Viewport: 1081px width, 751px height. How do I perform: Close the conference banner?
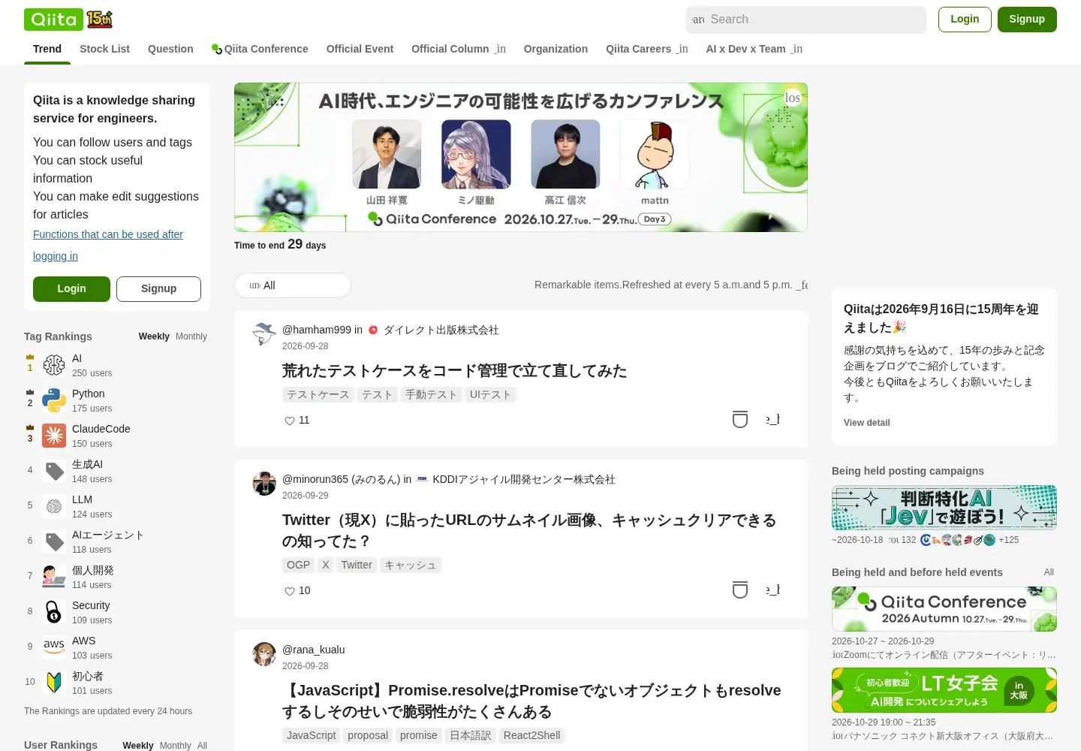[x=793, y=98]
